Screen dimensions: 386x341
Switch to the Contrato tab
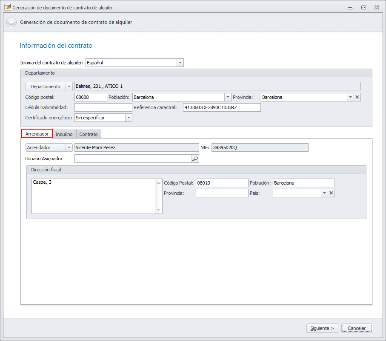click(x=89, y=134)
